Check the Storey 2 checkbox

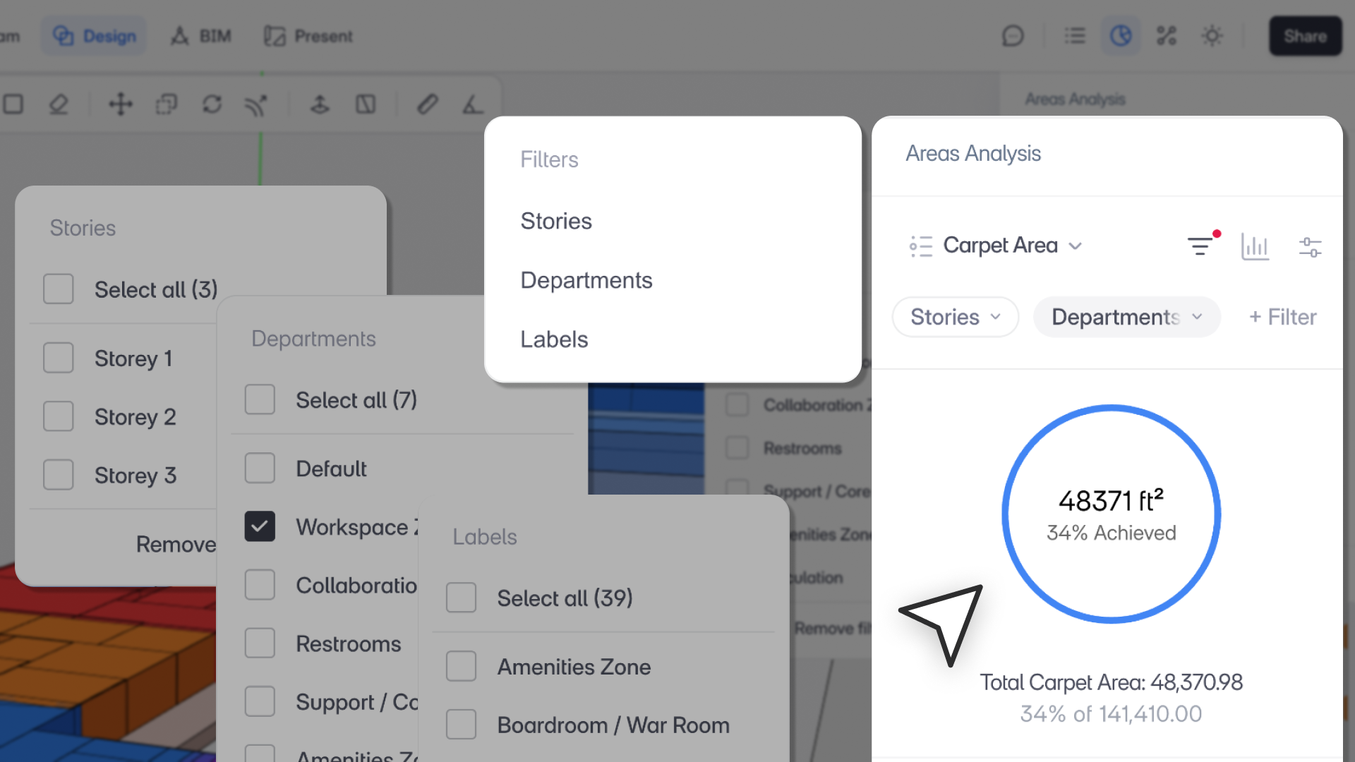pyautogui.click(x=59, y=416)
